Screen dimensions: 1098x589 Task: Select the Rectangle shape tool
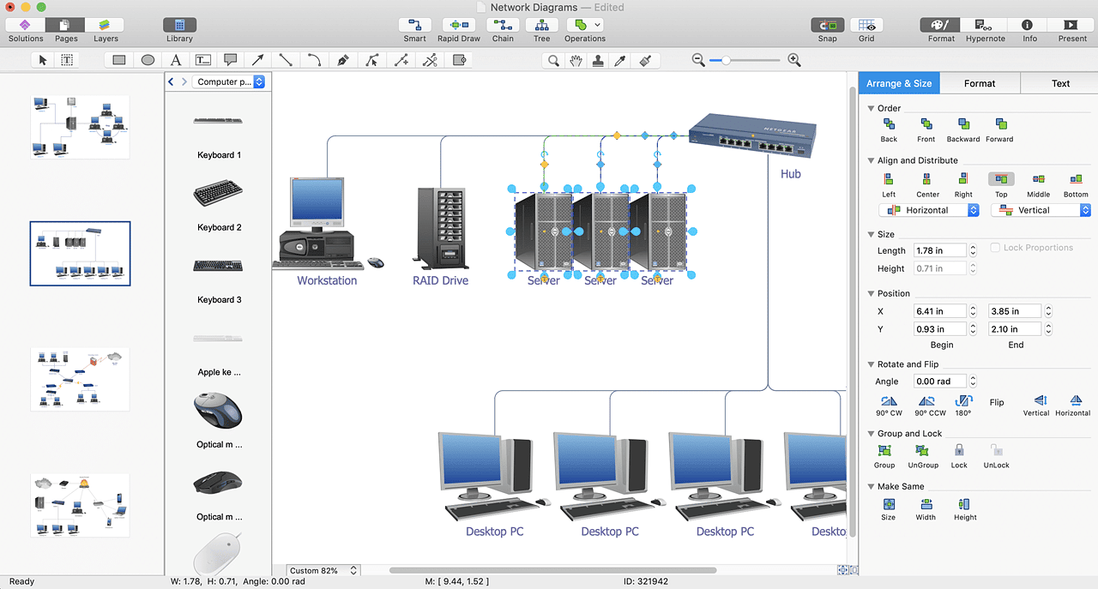pos(119,60)
